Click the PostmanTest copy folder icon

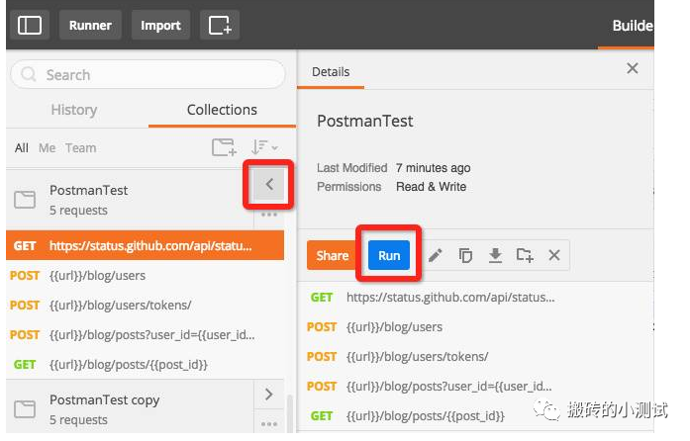(x=25, y=409)
